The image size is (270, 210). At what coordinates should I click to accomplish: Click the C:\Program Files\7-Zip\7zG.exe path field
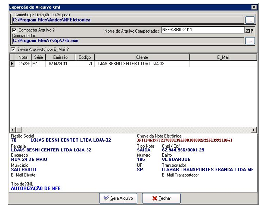pyautogui.click(x=128, y=41)
